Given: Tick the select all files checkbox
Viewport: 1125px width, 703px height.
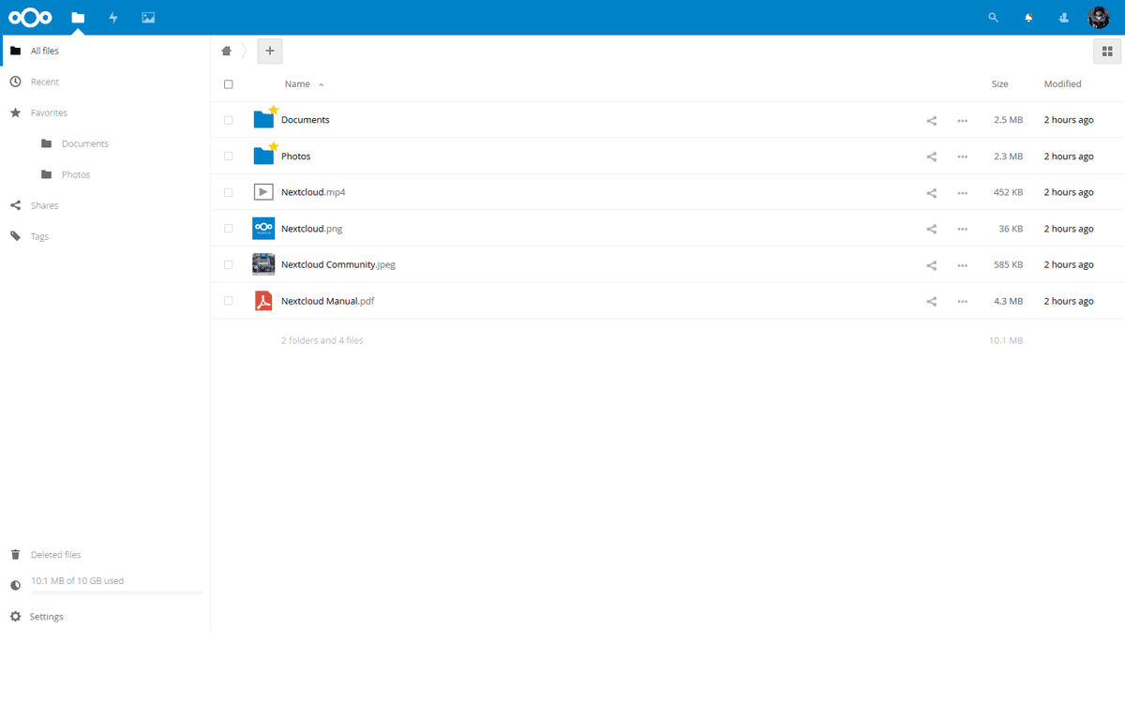Looking at the screenshot, I should tap(229, 84).
